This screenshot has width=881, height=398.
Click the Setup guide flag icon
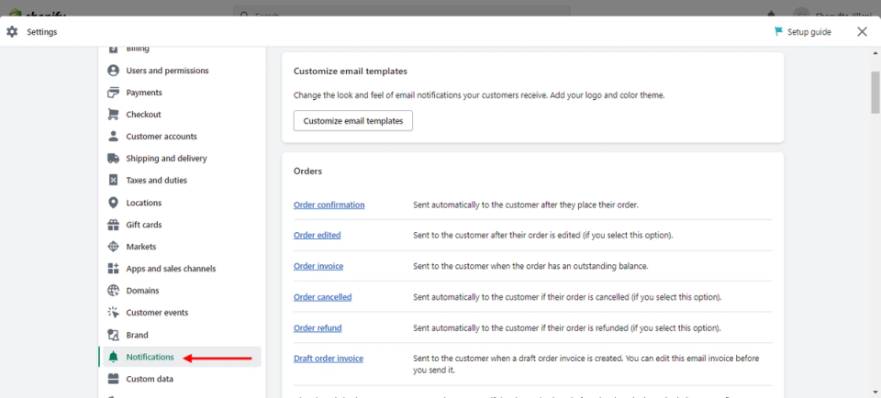pos(778,31)
